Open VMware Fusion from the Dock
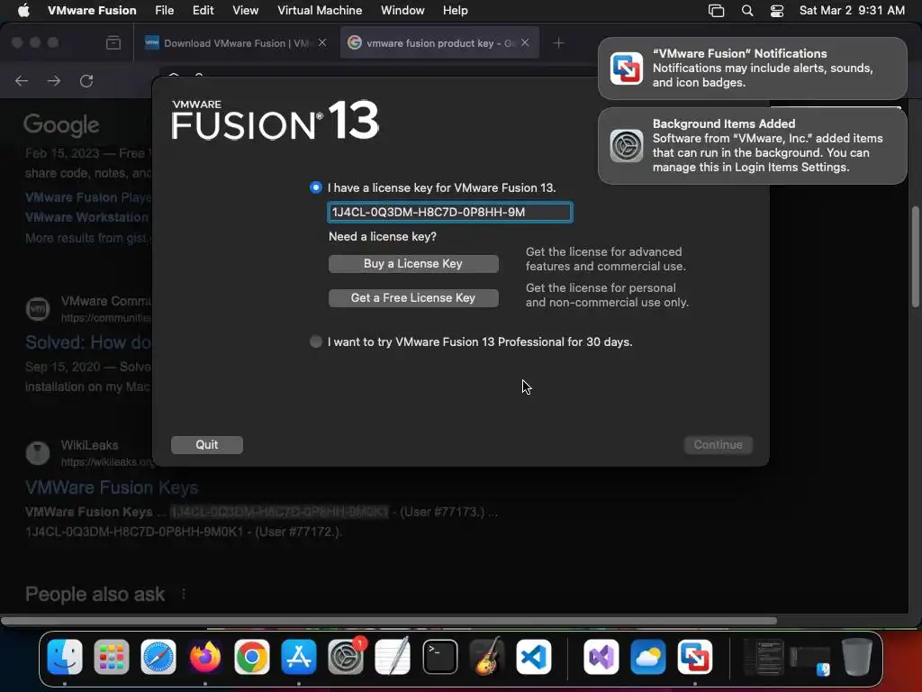The image size is (922, 692). 695,657
